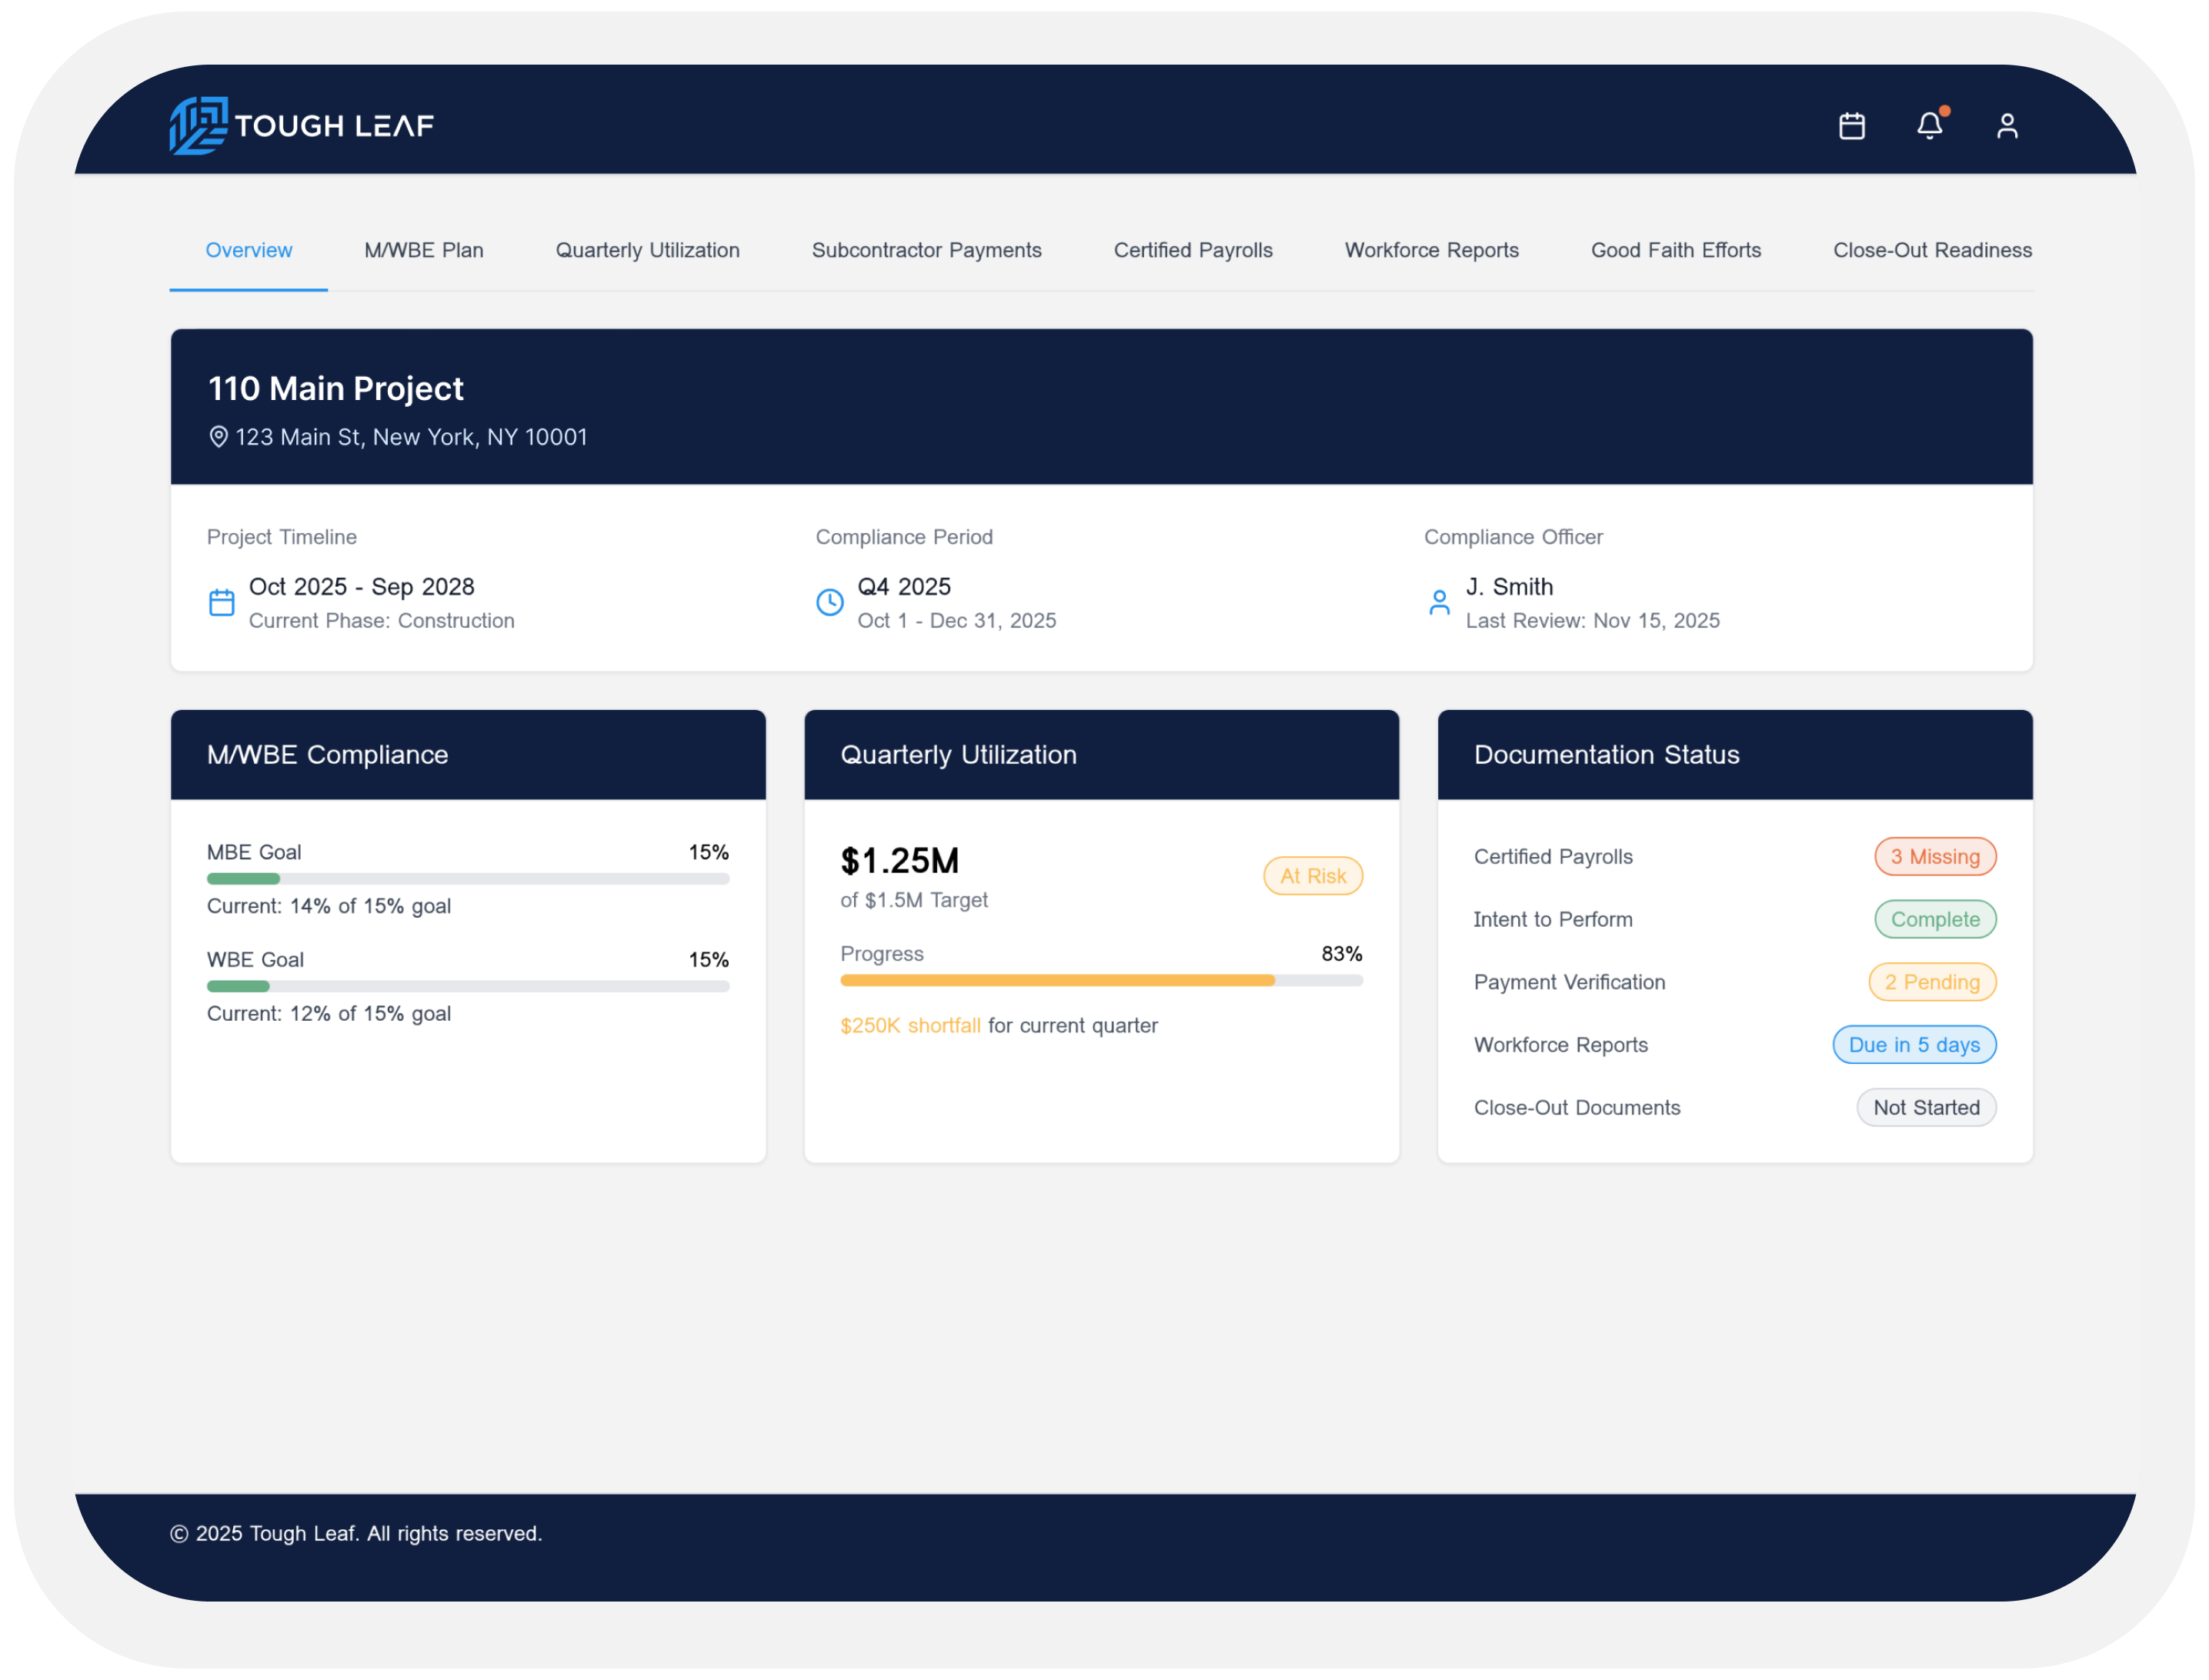Screen dimensions: 2209x1680
Task: Click the Not Started badge
Action: pyautogui.click(x=1925, y=1108)
